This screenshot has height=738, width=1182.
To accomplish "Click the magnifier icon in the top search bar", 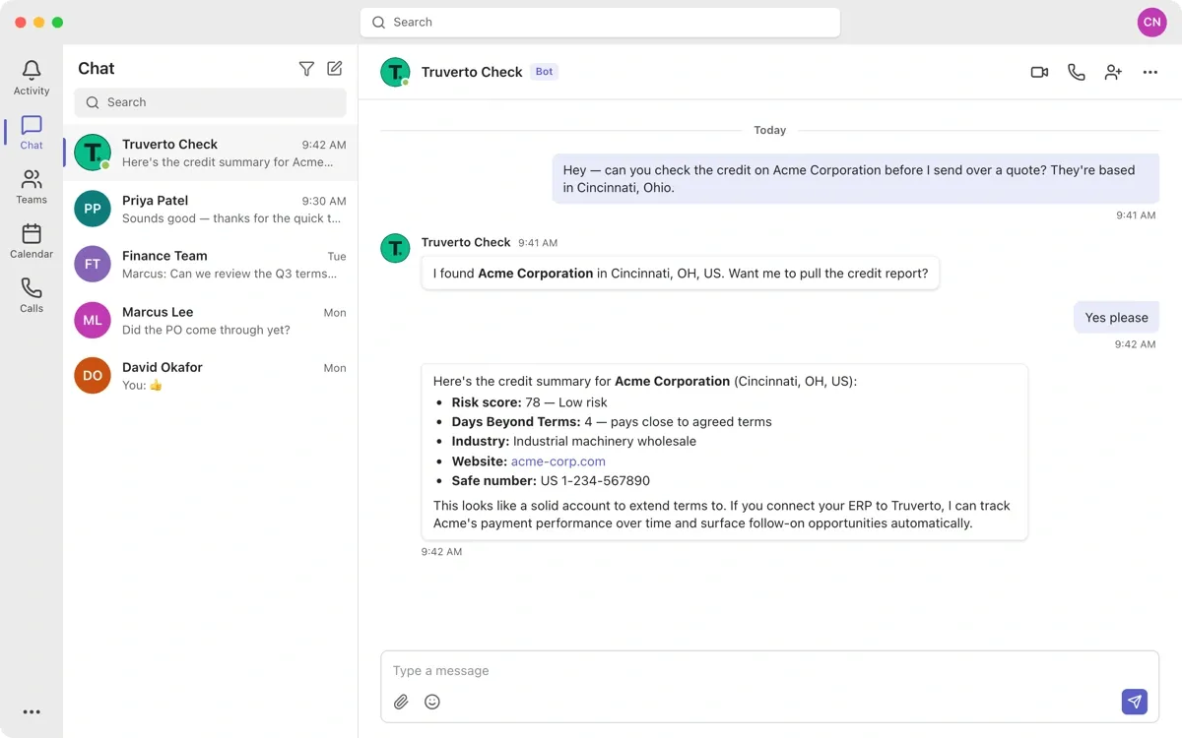I will [379, 22].
